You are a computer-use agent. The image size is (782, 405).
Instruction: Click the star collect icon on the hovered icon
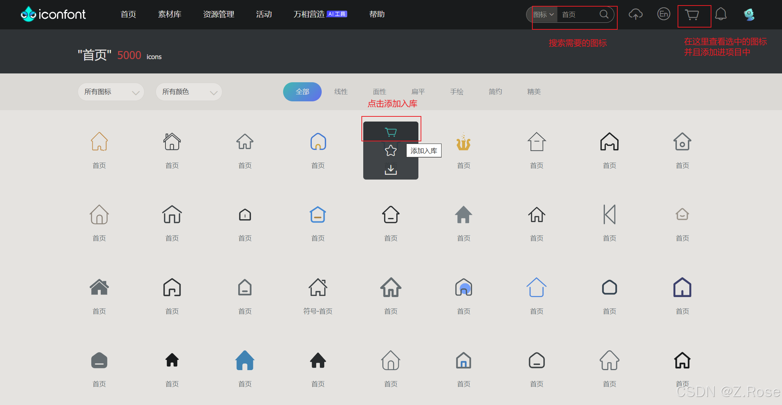[x=390, y=150]
